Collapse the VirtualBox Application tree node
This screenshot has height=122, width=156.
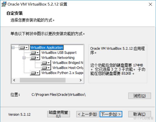pos(13,47)
